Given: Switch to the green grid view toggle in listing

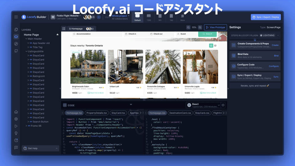Looking at the screenshot, I should coord(211,45).
